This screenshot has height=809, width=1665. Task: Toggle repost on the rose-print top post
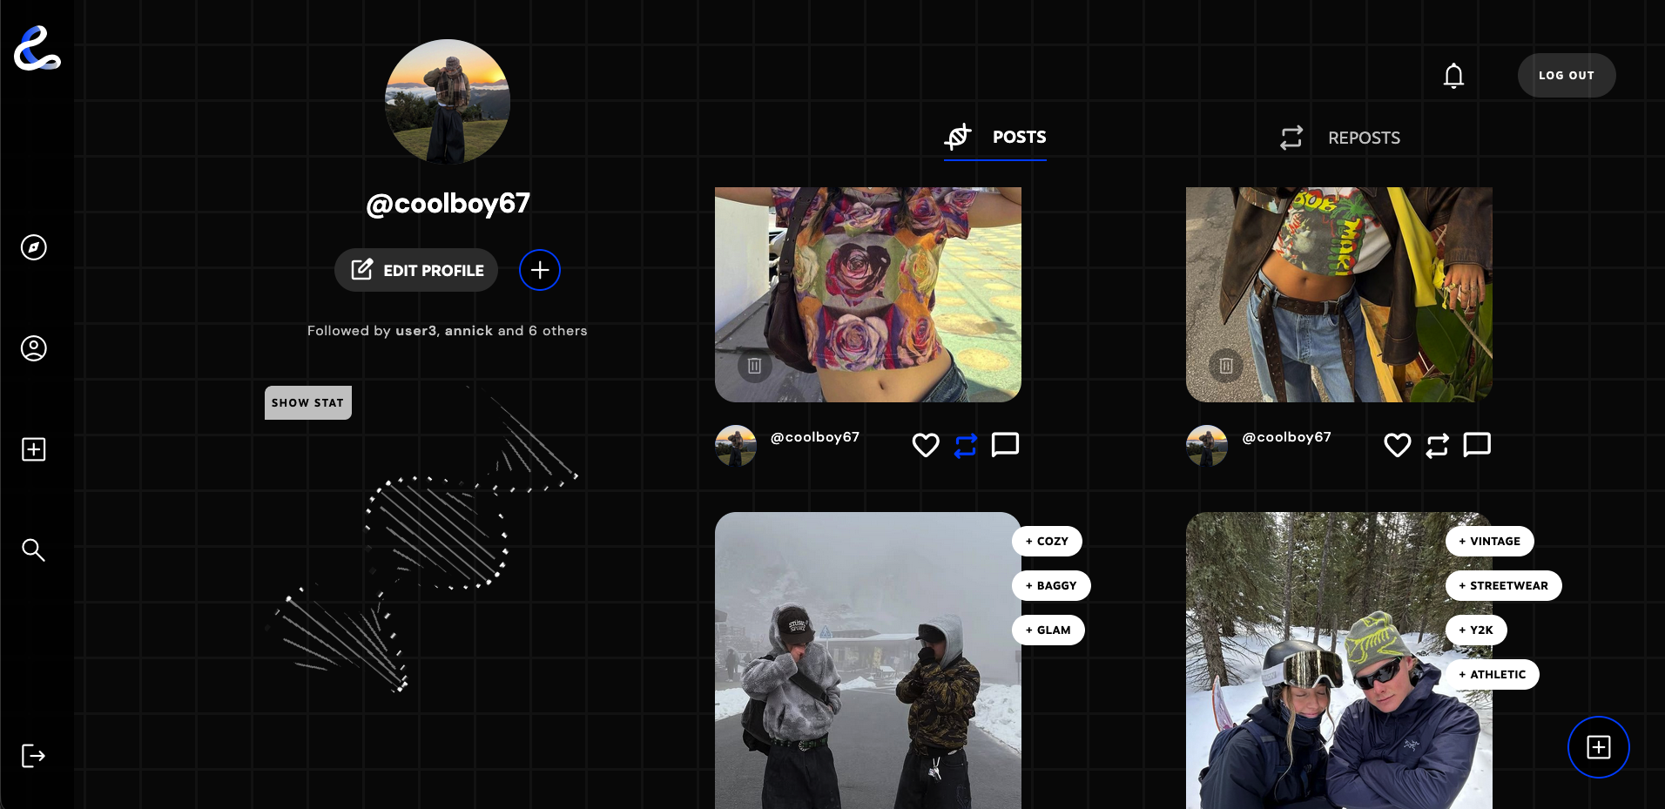click(x=966, y=446)
